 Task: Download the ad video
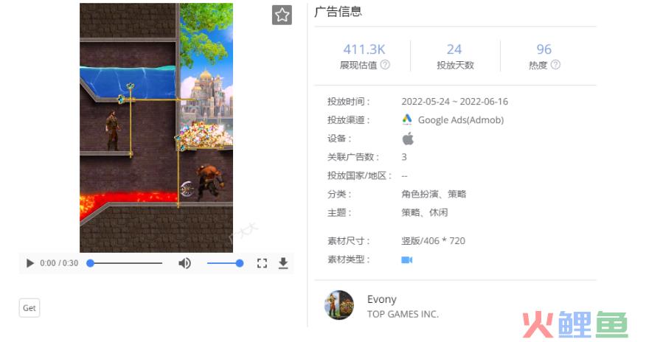point(283,263)
